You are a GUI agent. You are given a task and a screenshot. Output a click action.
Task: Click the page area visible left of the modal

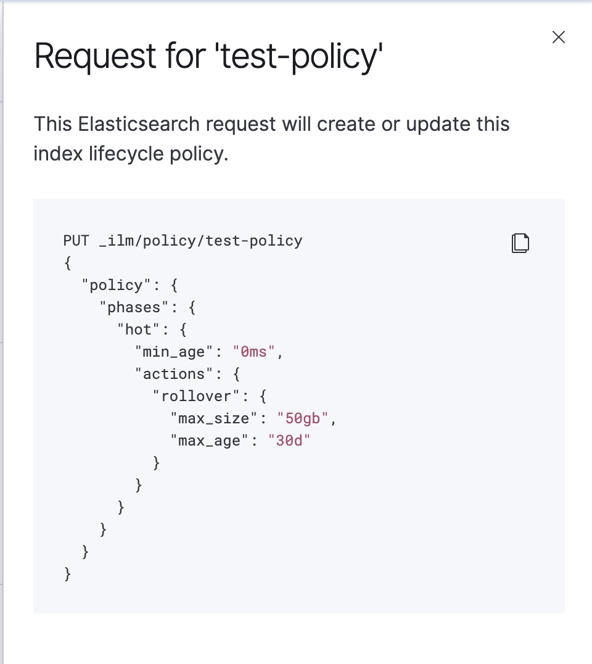pos(2,309)
